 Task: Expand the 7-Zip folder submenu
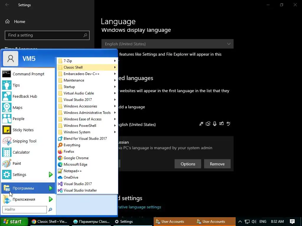[87, 61]
